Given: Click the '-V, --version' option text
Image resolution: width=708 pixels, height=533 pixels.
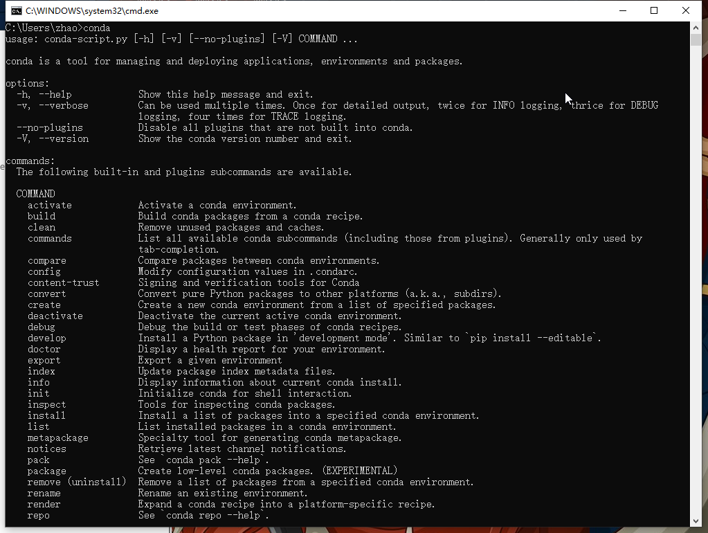Looking at the screenshot, I should pyautogui.click(x=52, y=138).
